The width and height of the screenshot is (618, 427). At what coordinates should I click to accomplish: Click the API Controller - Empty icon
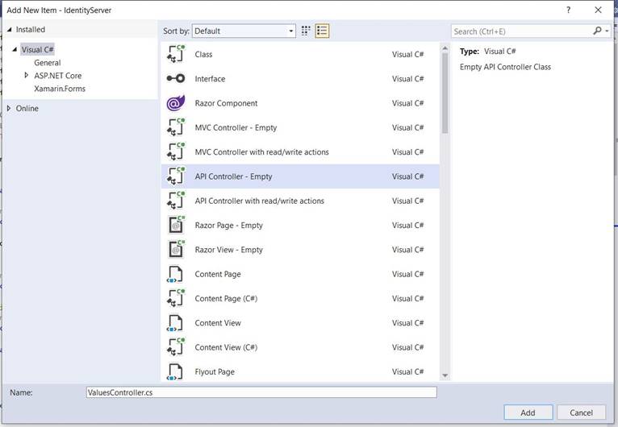[x=176, y=176]
